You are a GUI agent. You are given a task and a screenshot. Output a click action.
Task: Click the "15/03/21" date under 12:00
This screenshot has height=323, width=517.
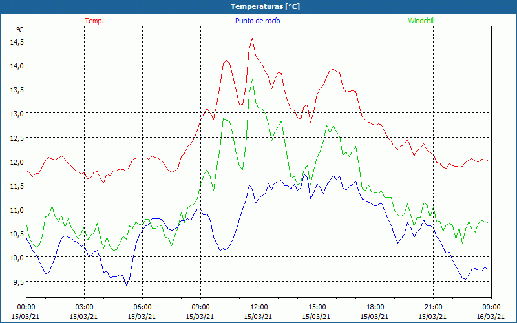coord(258,317)
